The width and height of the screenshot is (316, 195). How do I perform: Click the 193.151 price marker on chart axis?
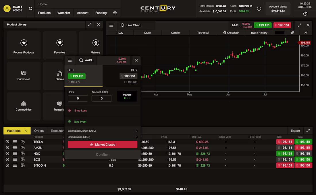pos(304,42)
